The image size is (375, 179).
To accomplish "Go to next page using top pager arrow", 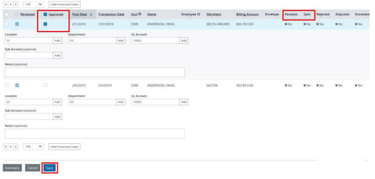I will (16, 4).
